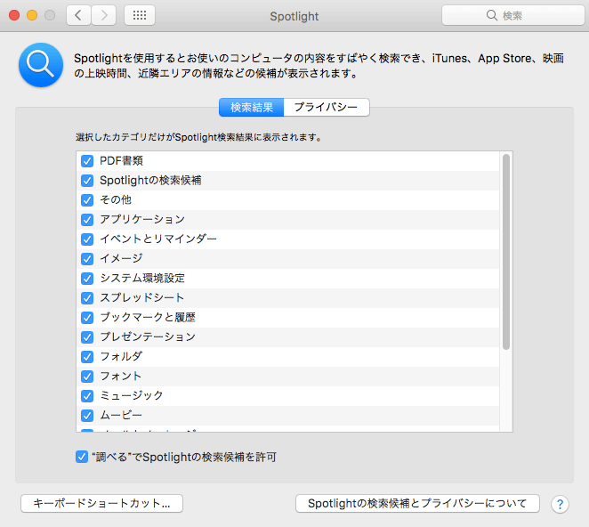The width and height of the screenshot is (589, 527).
Task: Click the large Spotlight magnifier icon
Action: (x=41, y=65)
